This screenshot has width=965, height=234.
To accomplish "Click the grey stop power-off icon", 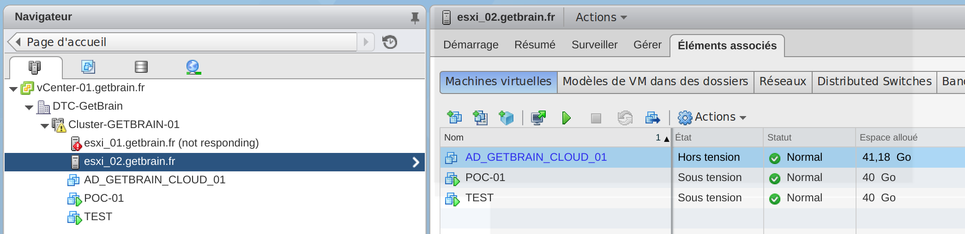I will point(596,118).
